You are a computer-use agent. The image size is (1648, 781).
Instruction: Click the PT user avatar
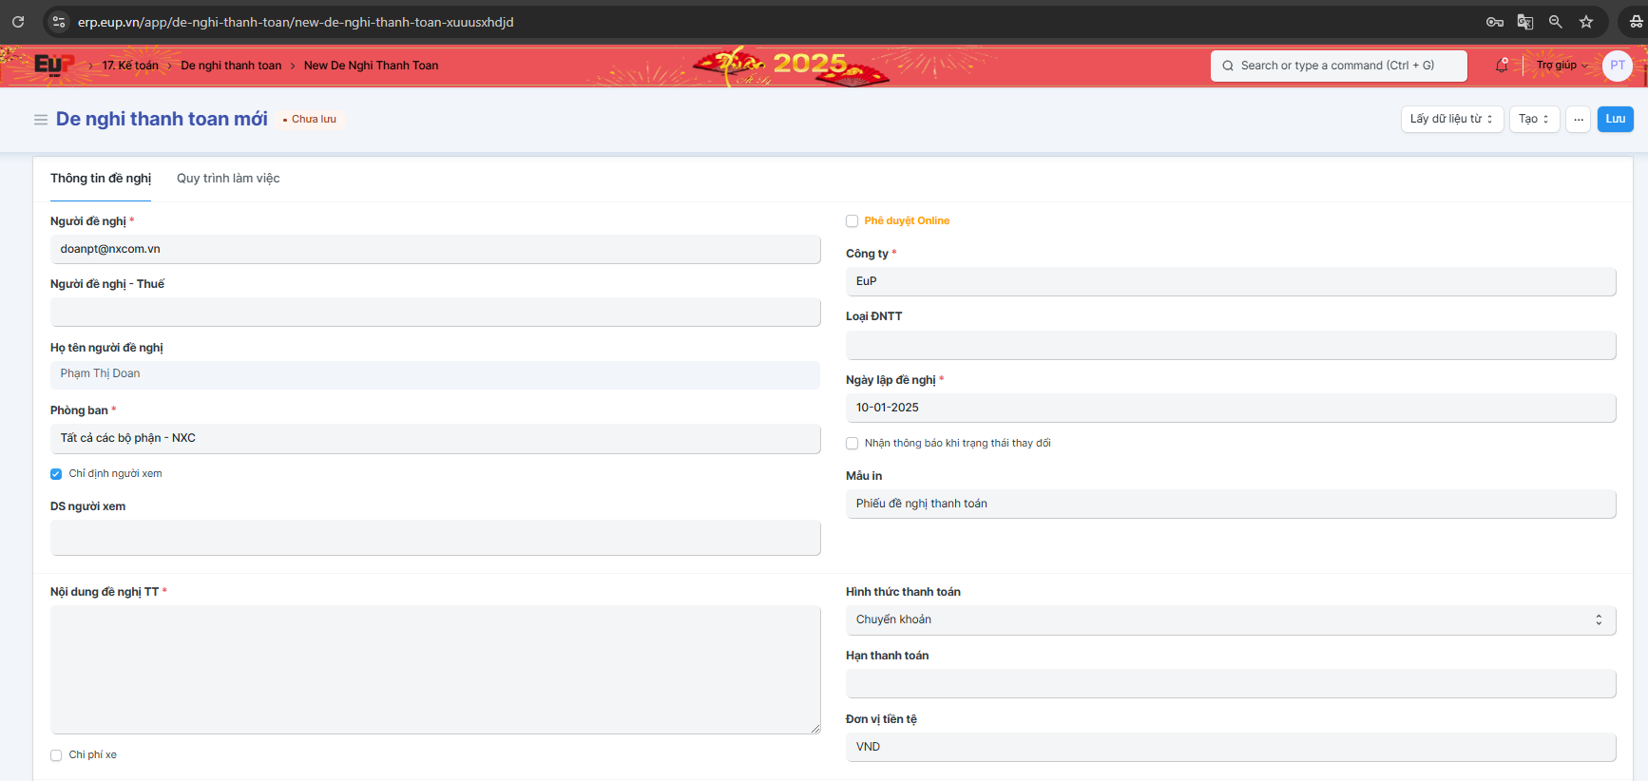point(1617,66)
